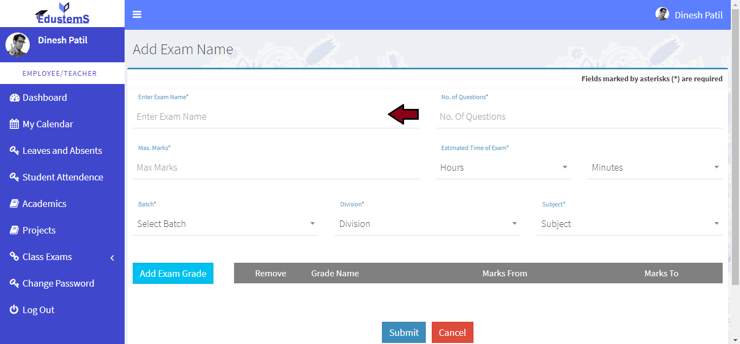Expand the Class Exams menu chevron
Image resolution: width=740 pixels, height=344 pixels.
[x=112, y=257]
